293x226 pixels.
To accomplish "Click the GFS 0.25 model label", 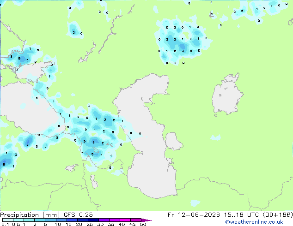I will (x=78, y=215).
